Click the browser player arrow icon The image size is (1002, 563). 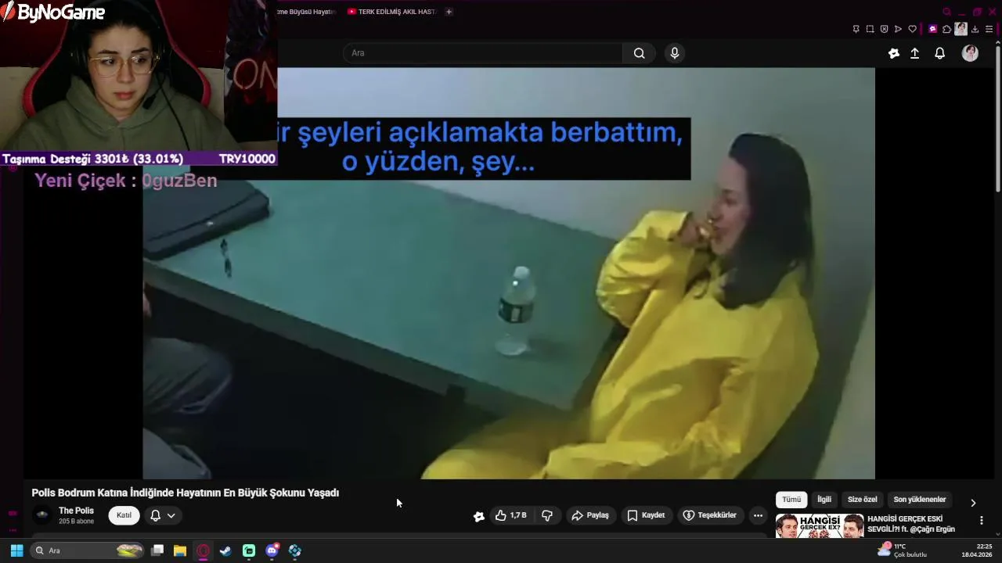tap(898, 29)
